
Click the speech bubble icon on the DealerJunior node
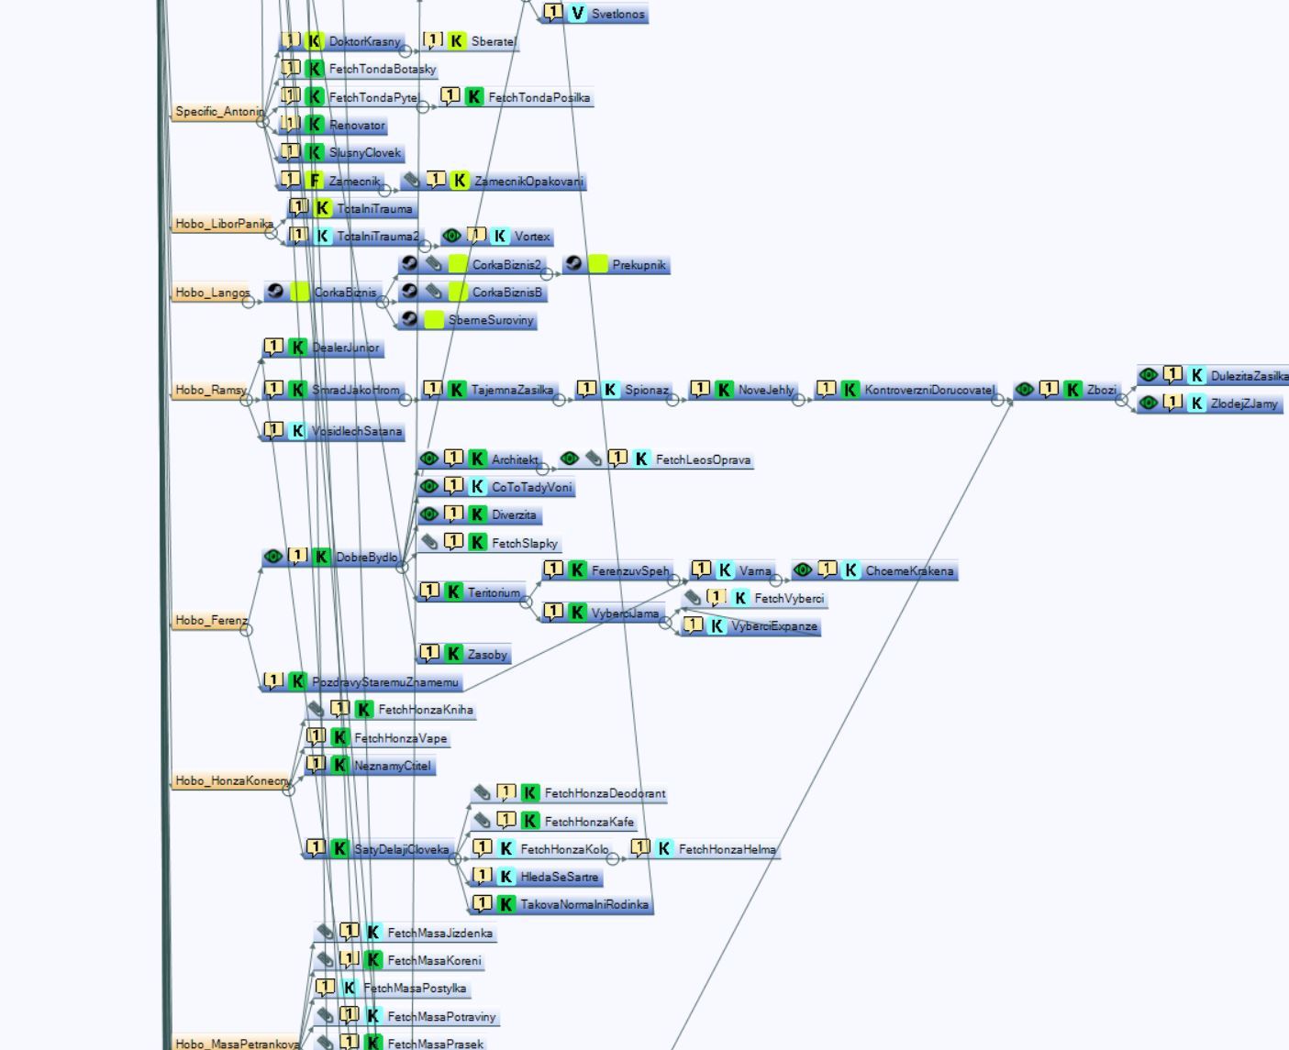(273, 347)
